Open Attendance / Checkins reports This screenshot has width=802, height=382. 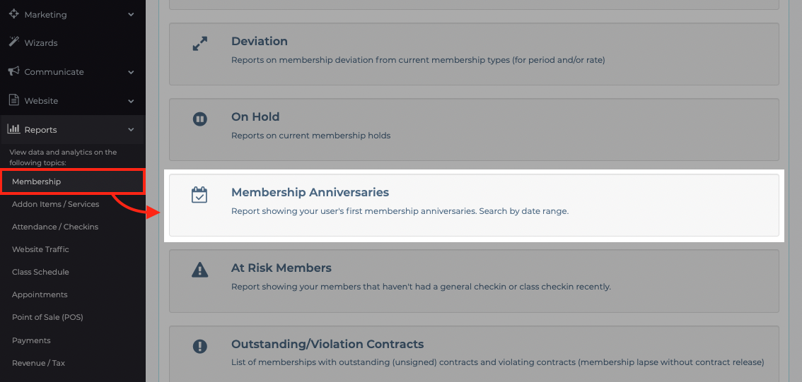(55, 227)
